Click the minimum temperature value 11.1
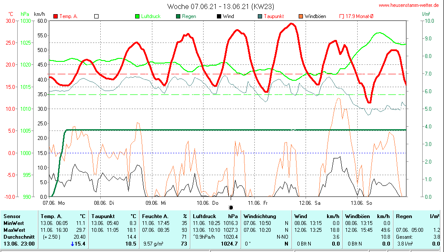The image size is (445, 252). point(80,223)
